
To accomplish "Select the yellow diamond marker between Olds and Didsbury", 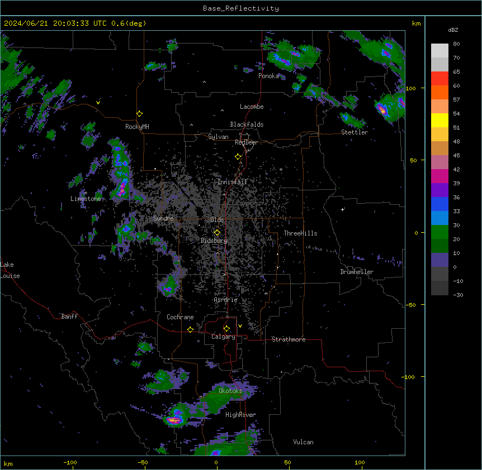I will (x=217, y=233).
